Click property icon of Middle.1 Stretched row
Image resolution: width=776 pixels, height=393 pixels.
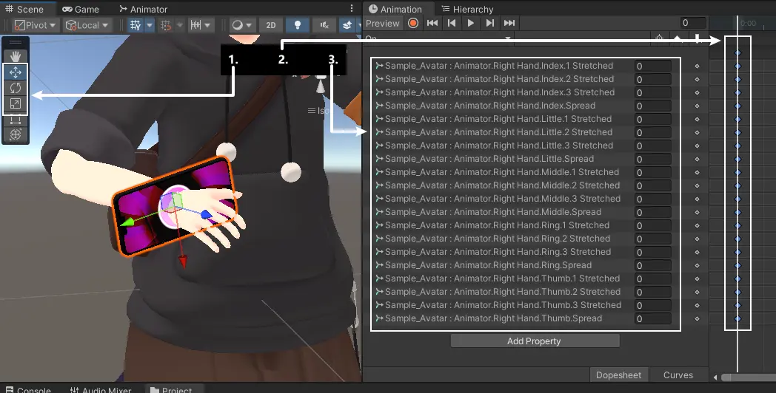[x=379, y=172]
